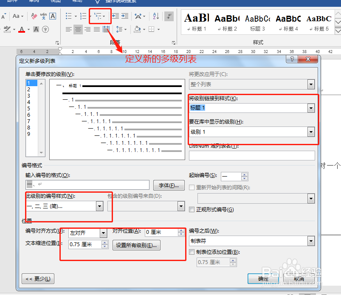The width and height of the screenshot is (341, 295).
Task: Click the increase indent icon
Action: [124, 16]
